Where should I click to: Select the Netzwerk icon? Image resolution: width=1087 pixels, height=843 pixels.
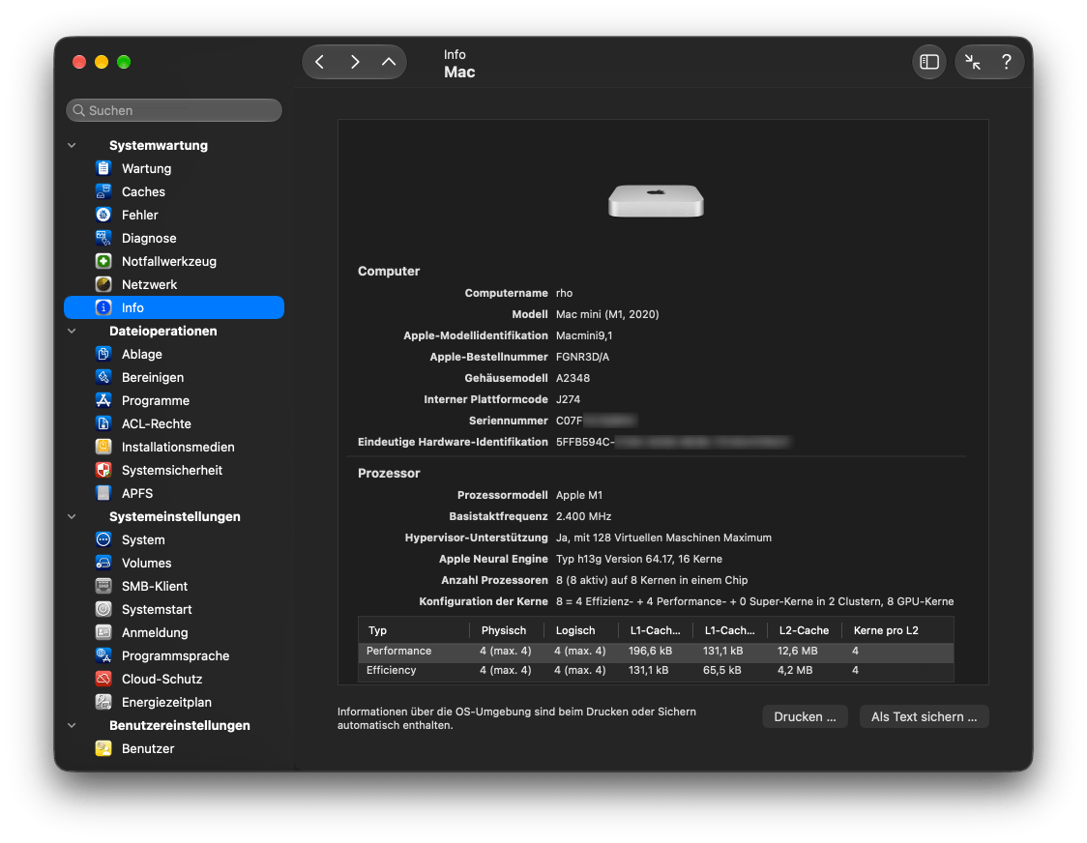pyautogui.click(x=103, y=284)
